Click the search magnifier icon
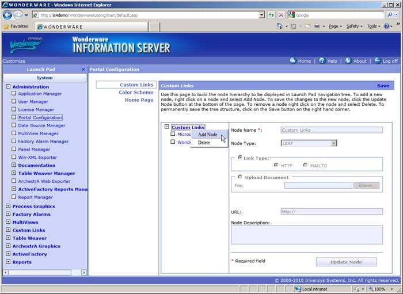The width and height of the screenshot is (403, 294). point(390,15)
